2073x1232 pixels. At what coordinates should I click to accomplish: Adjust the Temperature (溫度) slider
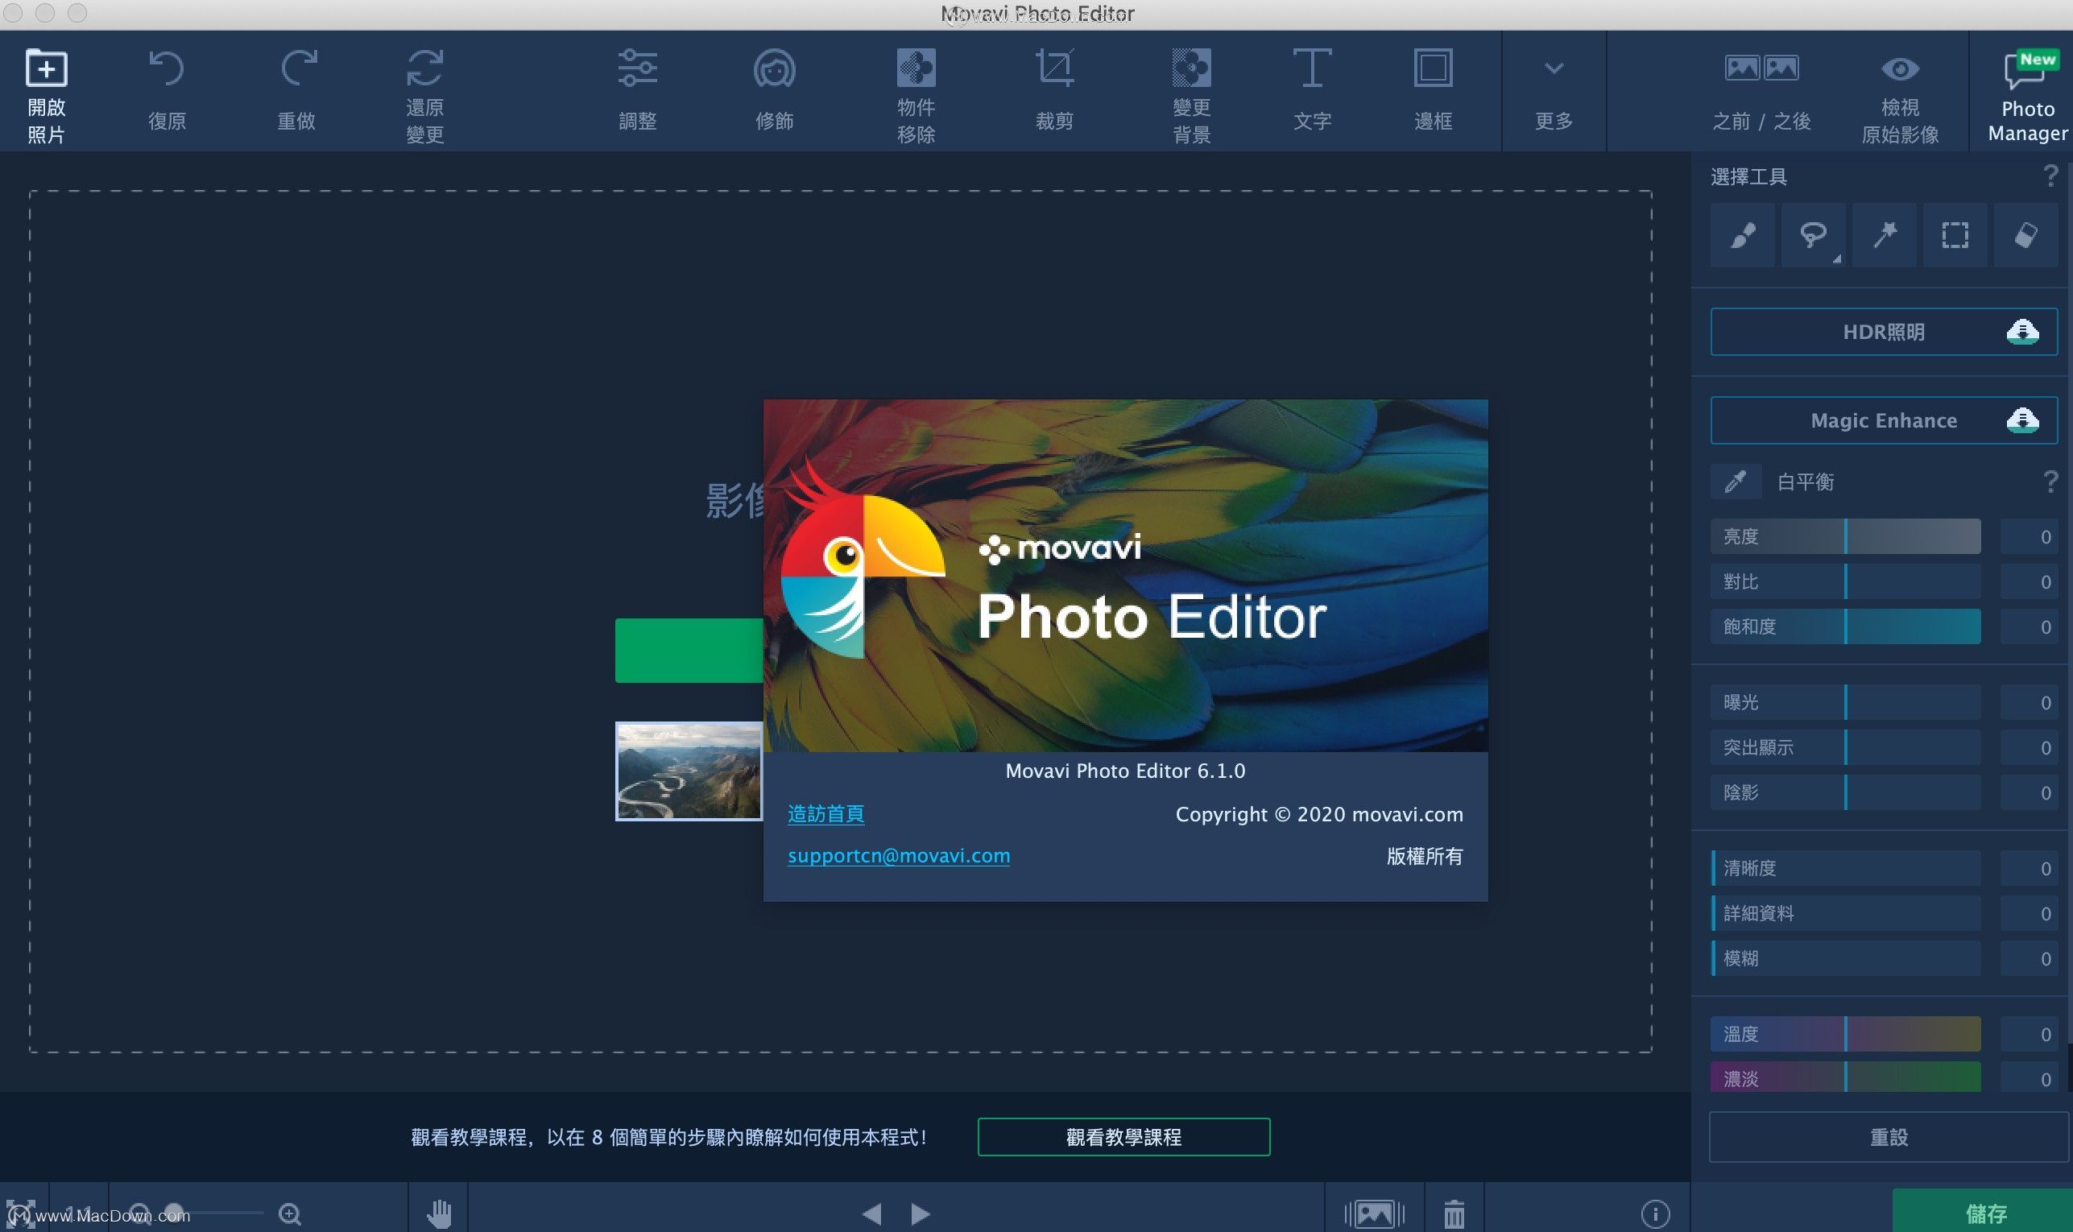click(1846, 1035)
